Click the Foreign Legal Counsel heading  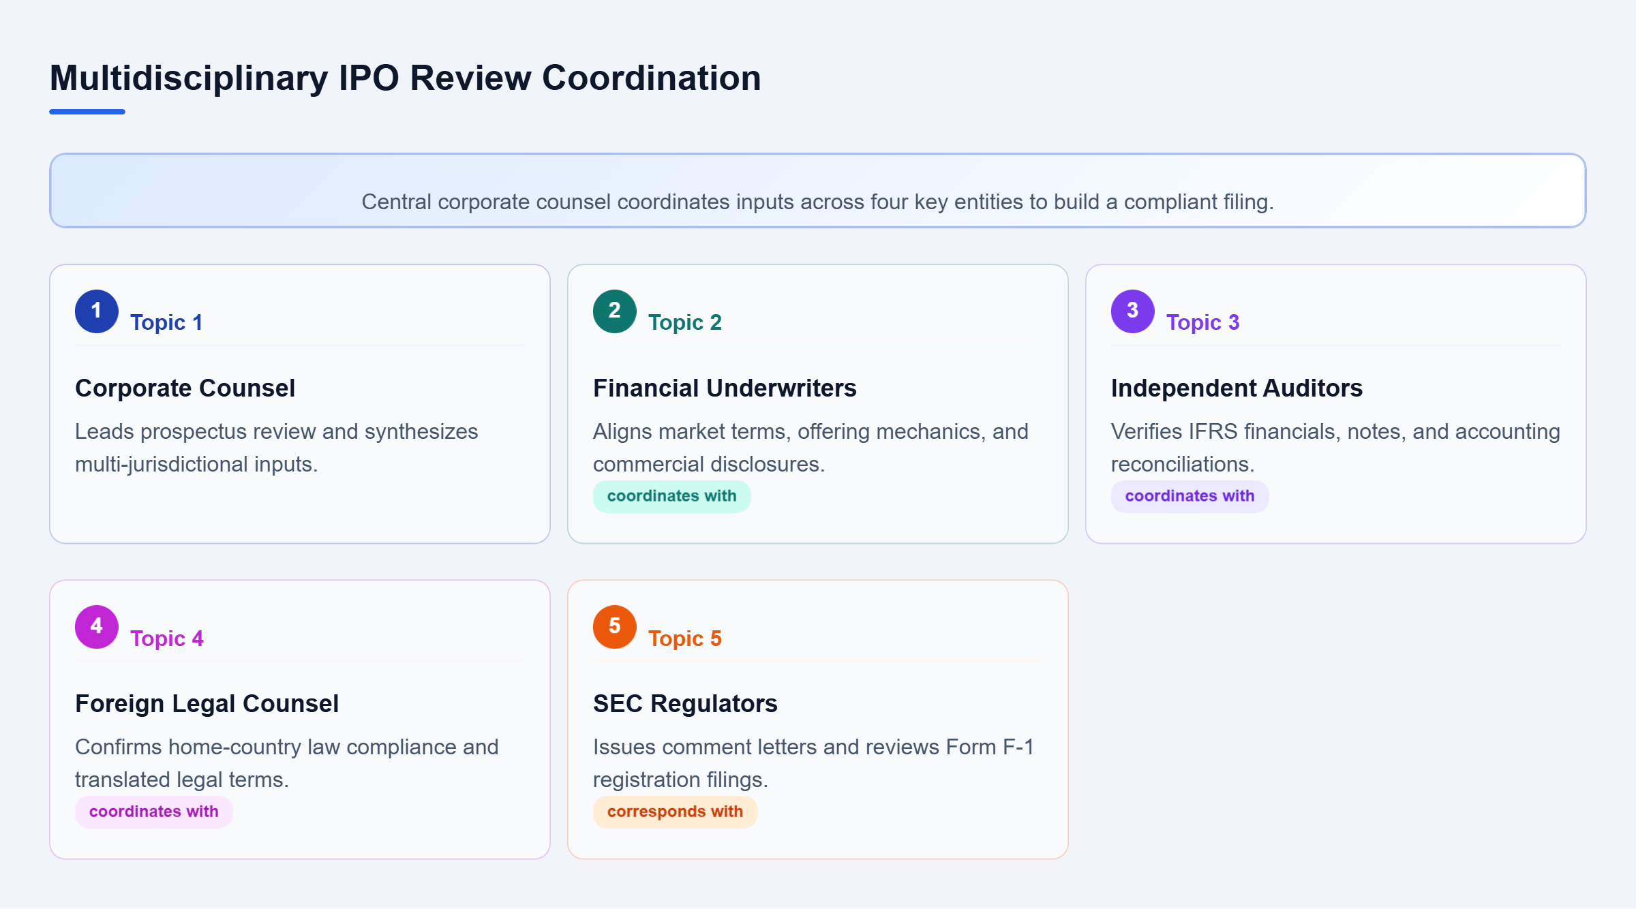click(207, 704)
